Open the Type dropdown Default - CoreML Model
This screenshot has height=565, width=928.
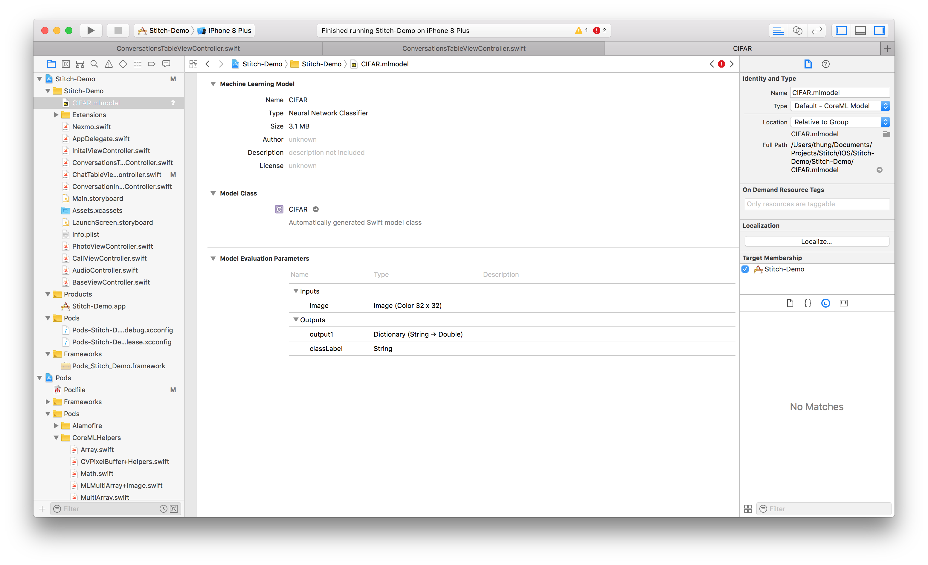pyautogui.click(x=840, y=106)
